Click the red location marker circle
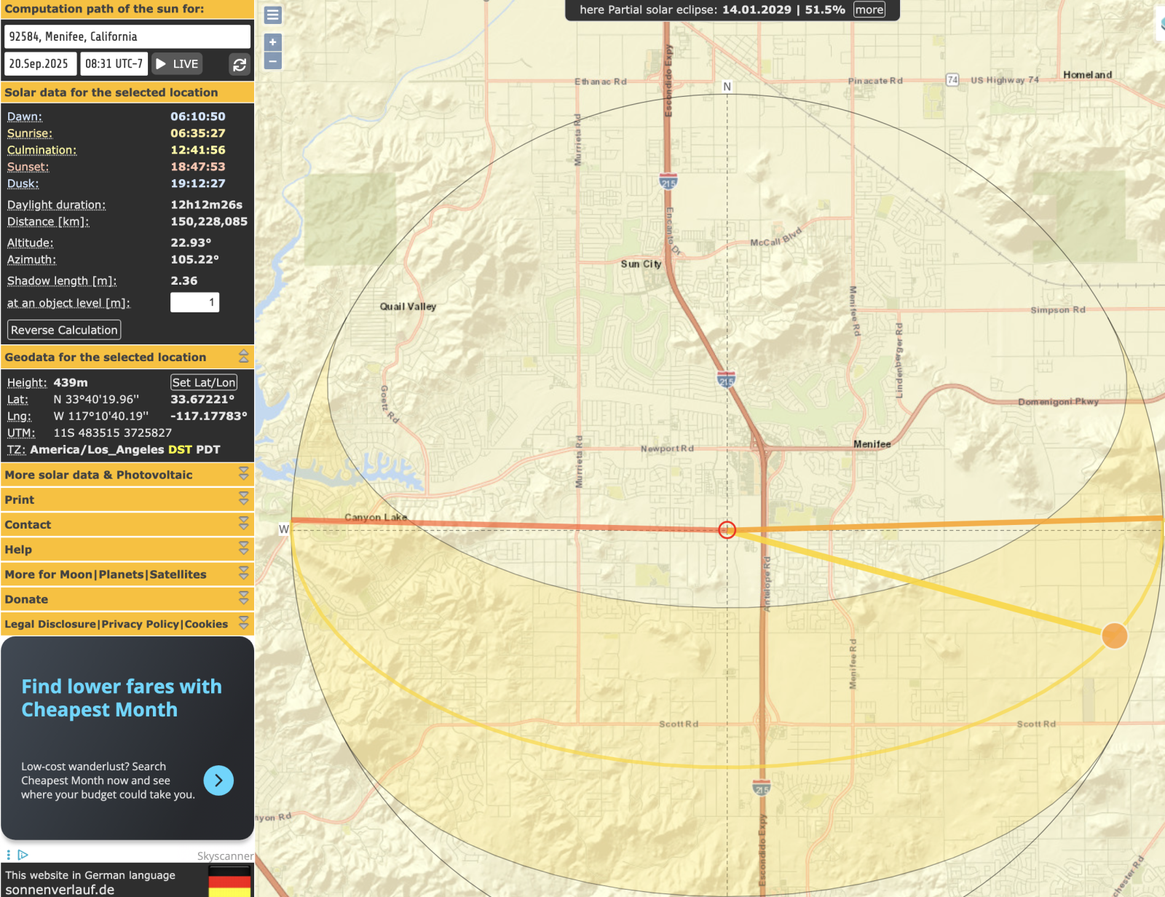The height and width of the screenshot is (897, 1165). click(x=727, y=530)
